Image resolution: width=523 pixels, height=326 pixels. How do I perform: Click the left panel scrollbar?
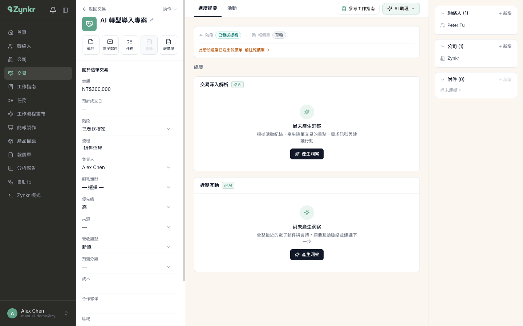pyautogui.click(x=184, y=141)
